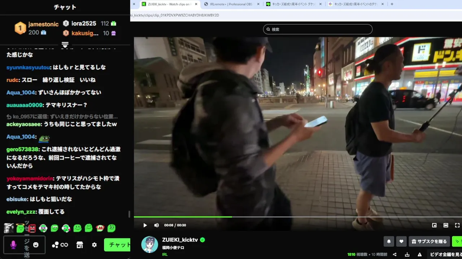Click the infinity symbol in chat bar

64,245
